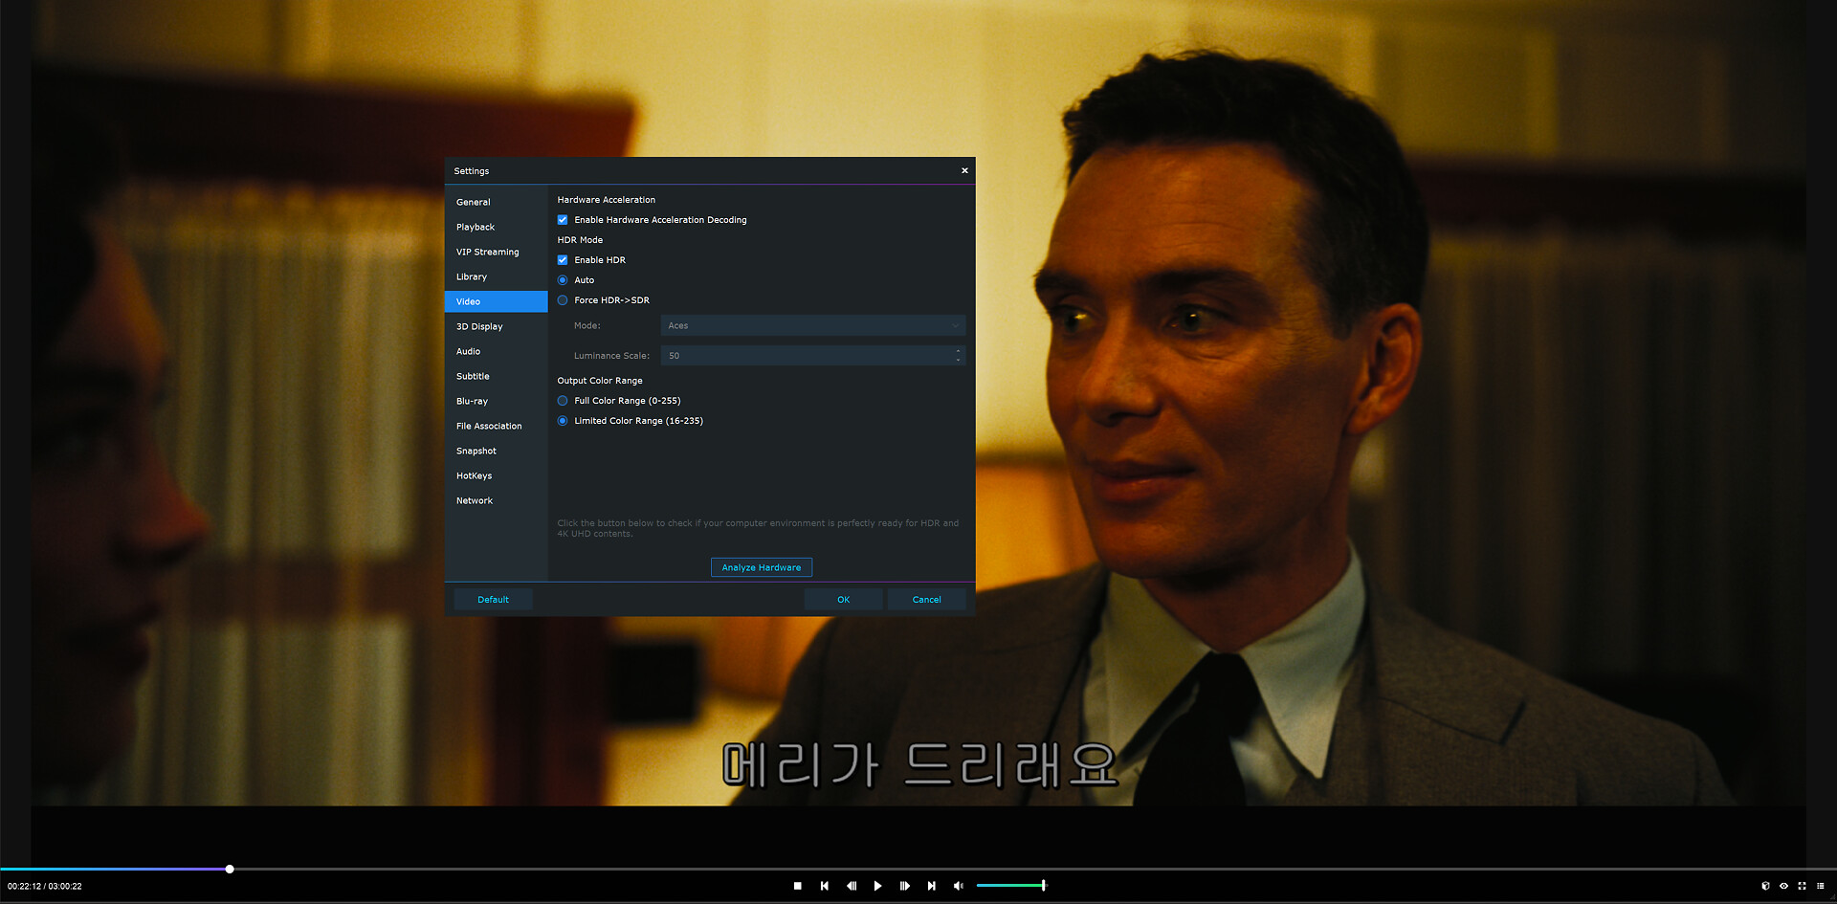1837x904 pixels.
Task: Jump to the previous track
Action: (824, 886)
